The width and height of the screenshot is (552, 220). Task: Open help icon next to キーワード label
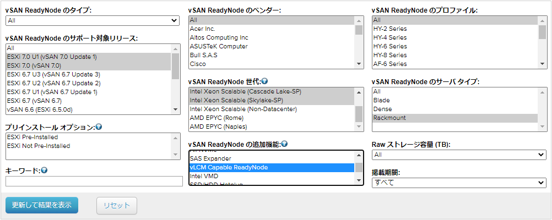(x=45, y=170)
